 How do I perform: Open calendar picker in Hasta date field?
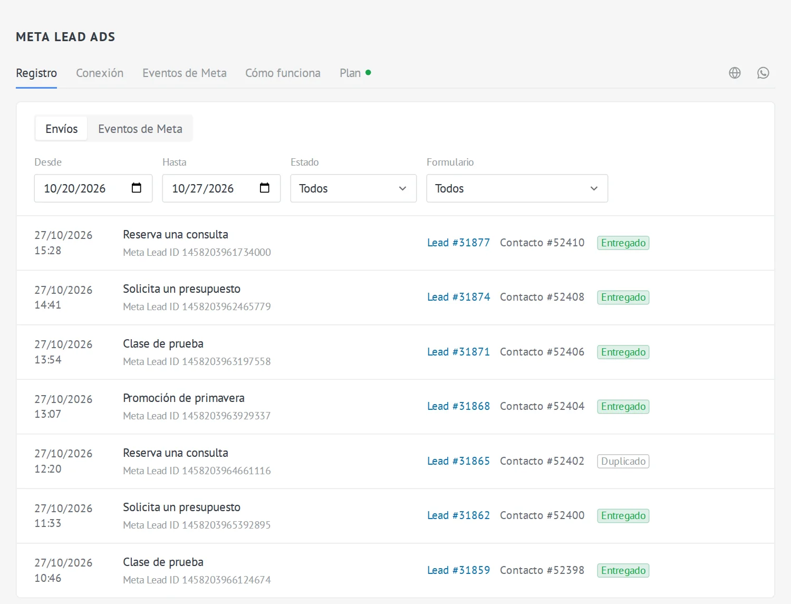(265, 188)
